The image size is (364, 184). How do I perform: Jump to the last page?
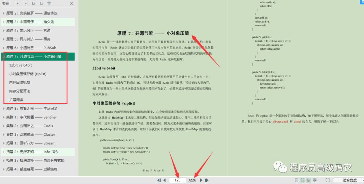pos(207,180)
